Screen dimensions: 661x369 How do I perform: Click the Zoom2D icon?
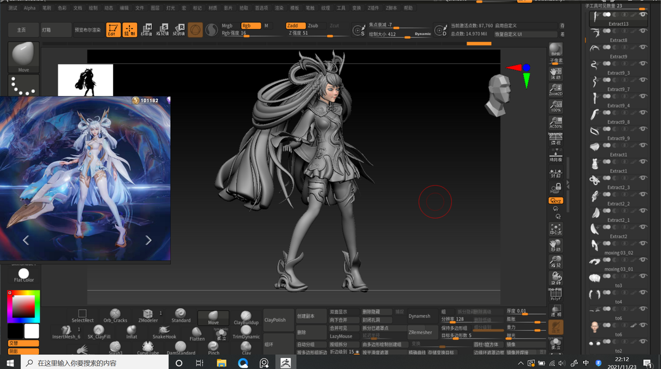pyautogui.click(x=556, y=89)
